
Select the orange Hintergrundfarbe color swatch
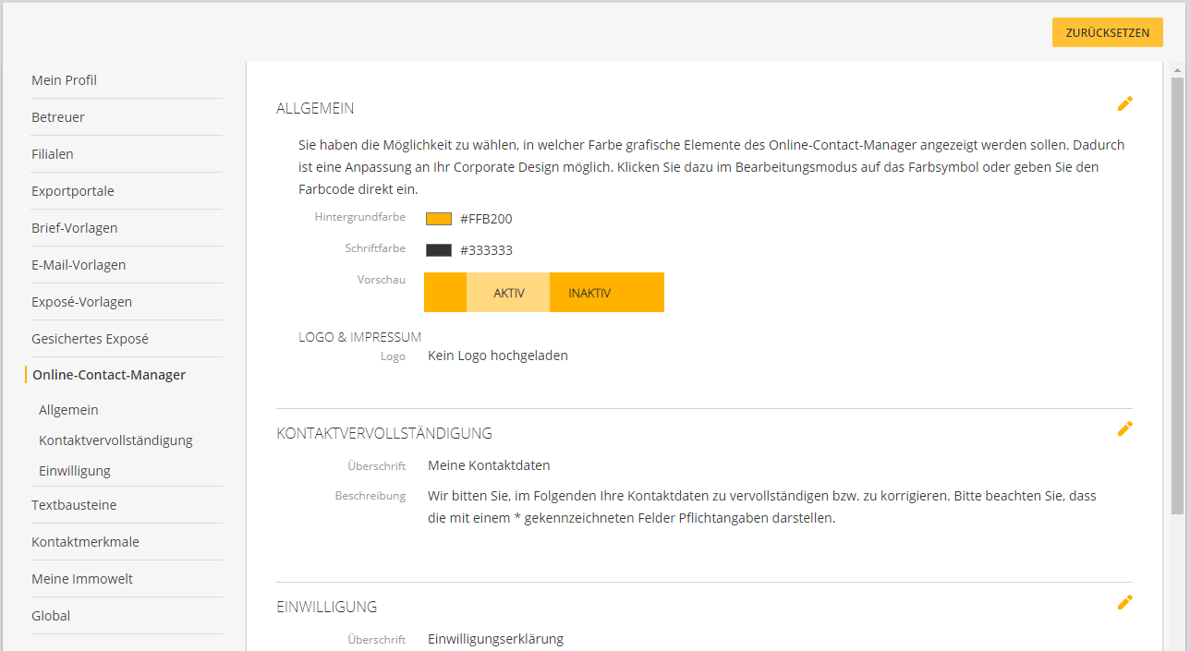pyautogui.click(x=438, y=219)
